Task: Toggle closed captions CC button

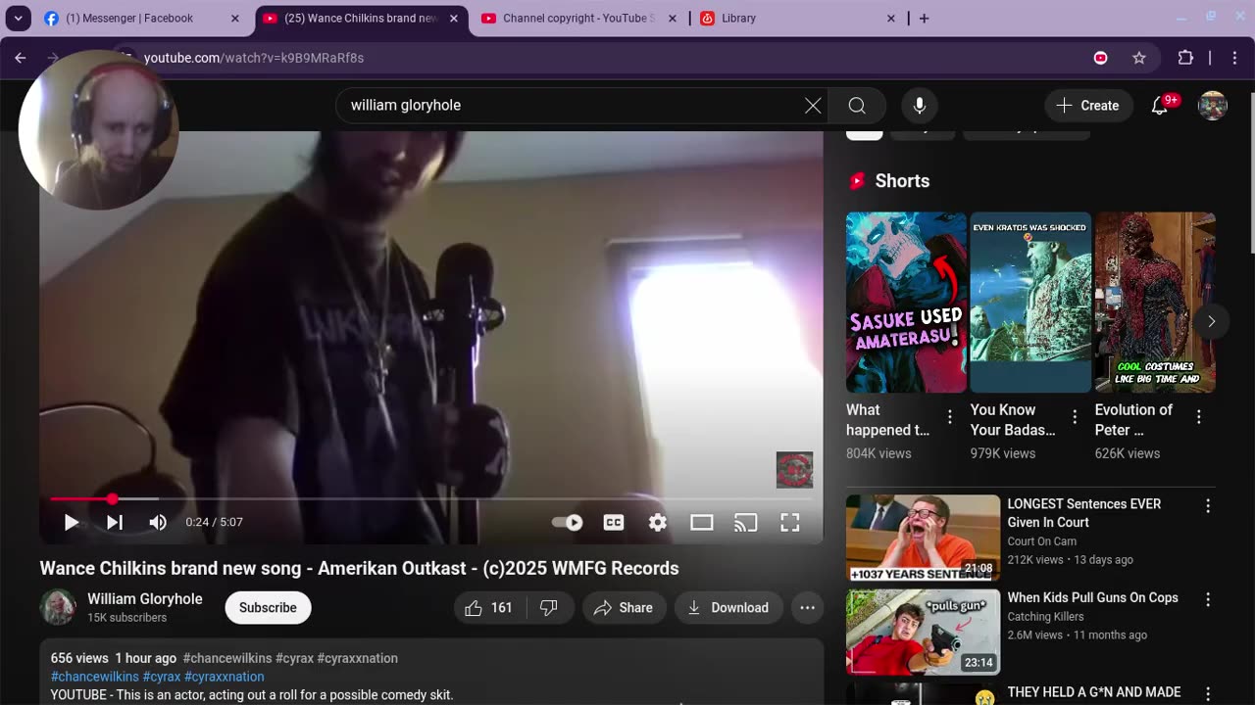Action: 614,523
